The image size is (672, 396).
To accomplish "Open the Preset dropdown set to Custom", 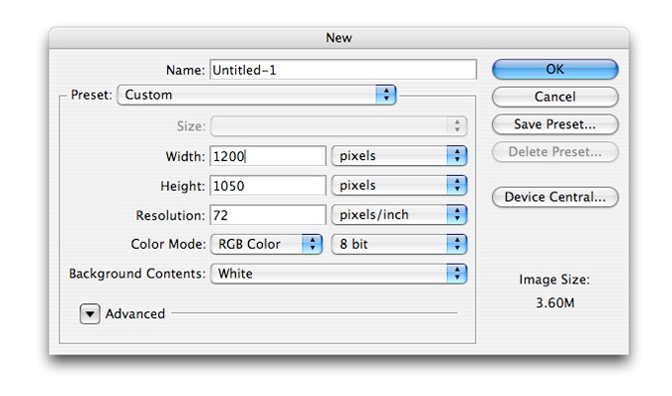I will (256, 95).
